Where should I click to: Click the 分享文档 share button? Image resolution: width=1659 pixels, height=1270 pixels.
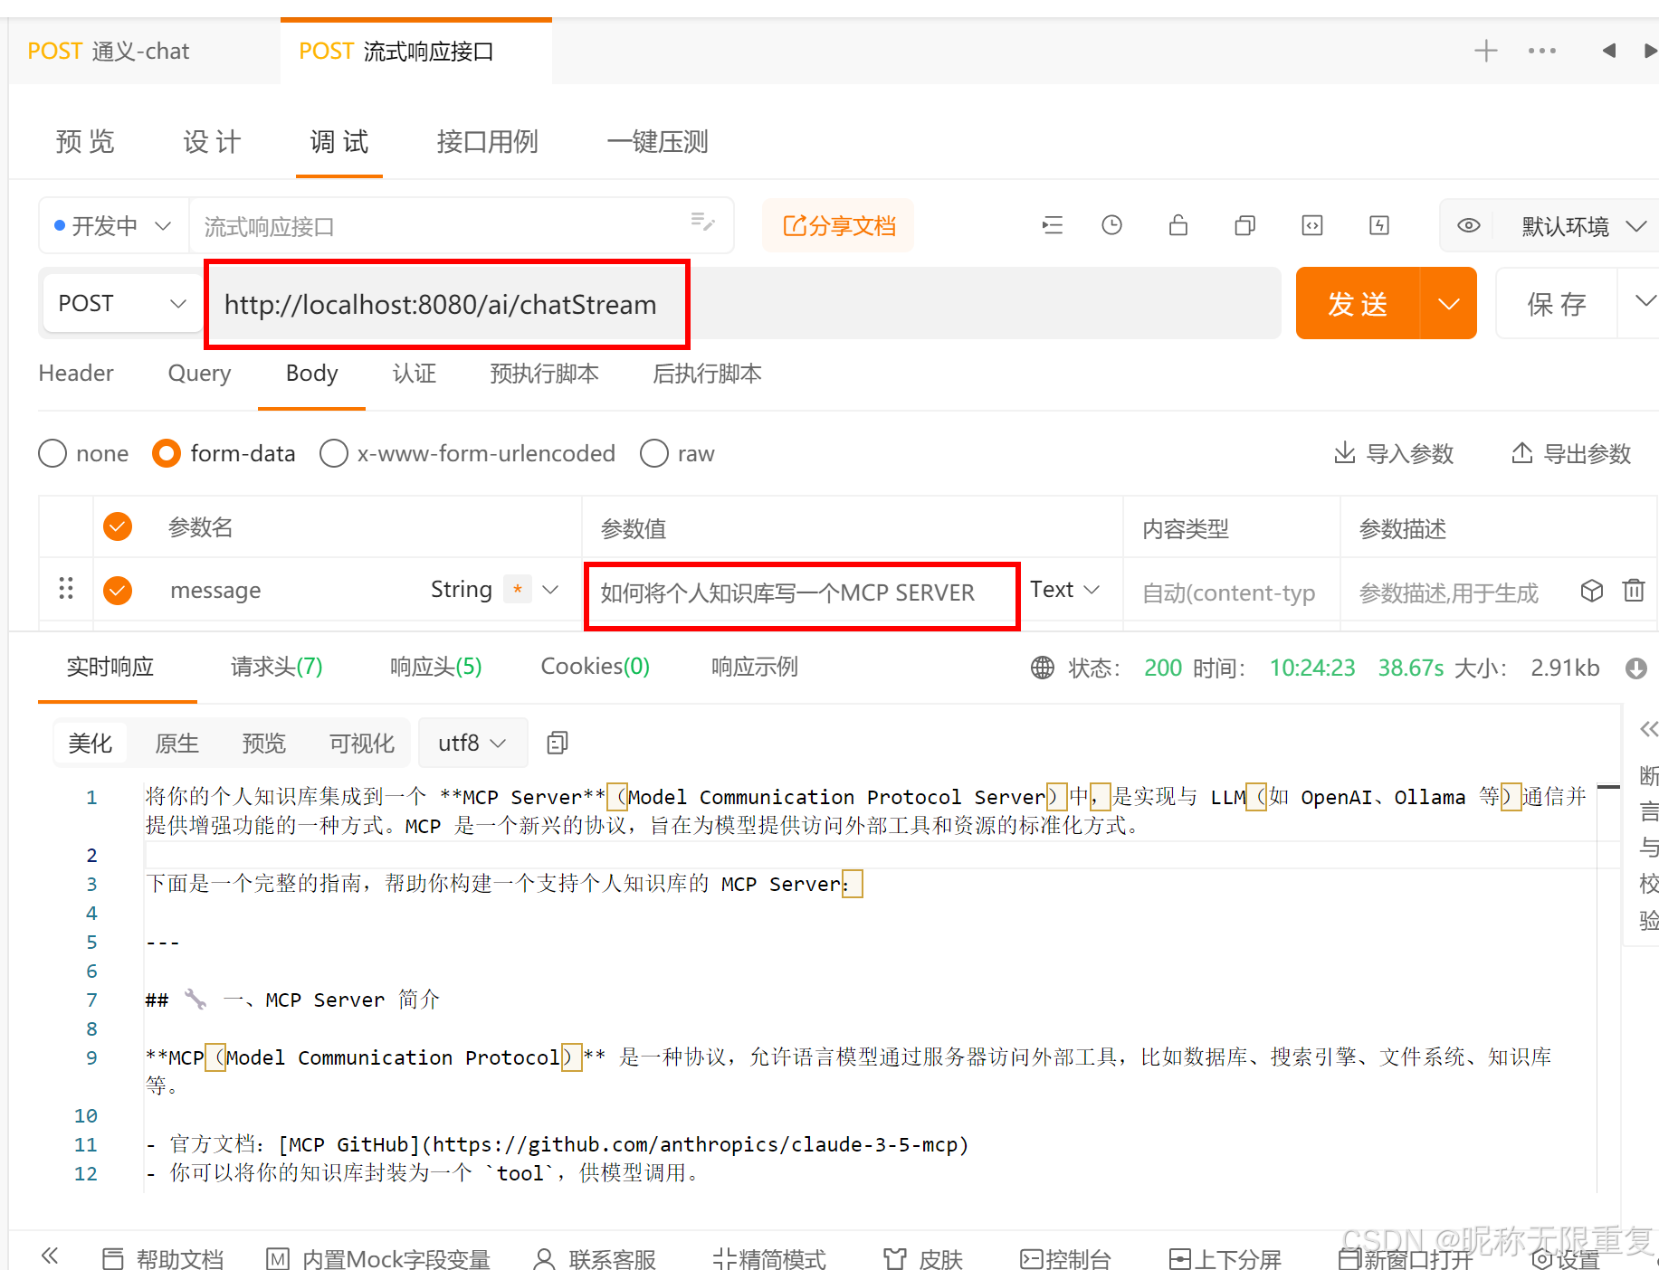click(838, 225)
